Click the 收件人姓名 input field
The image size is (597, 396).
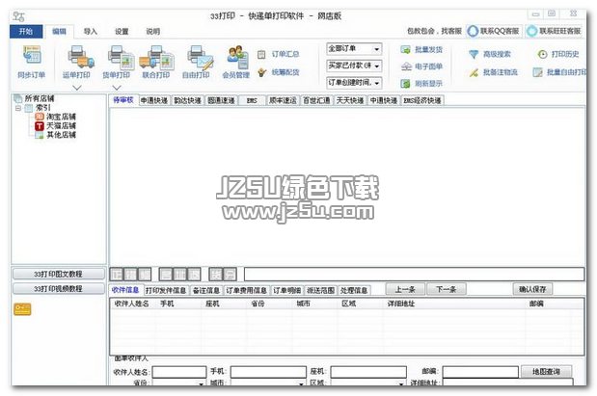pos(179,372)
